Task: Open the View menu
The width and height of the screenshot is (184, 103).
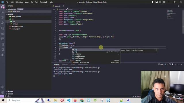Action: 27,2
